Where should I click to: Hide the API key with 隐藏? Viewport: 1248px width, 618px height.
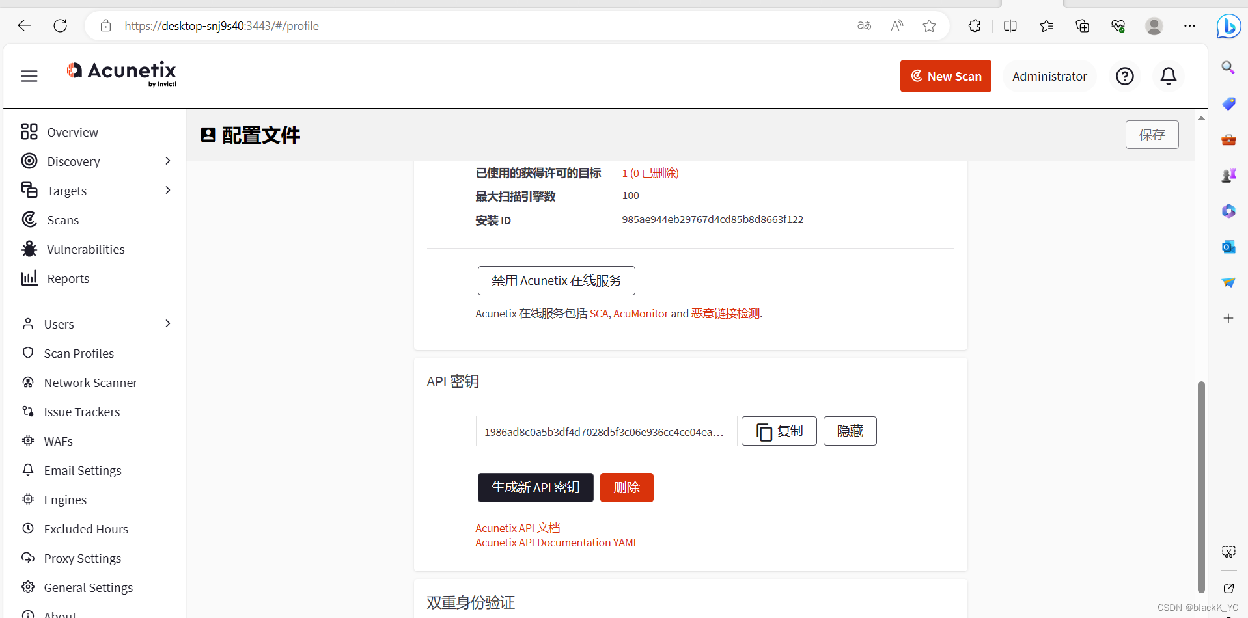coord(850,431)
